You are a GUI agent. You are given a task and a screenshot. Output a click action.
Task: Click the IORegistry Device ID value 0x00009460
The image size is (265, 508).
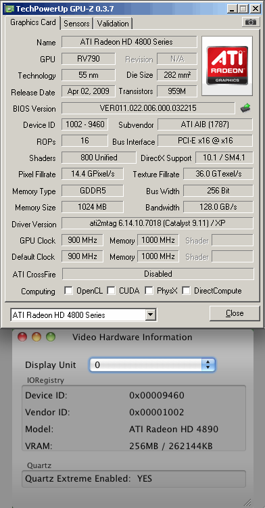pyautogui.click(x=157, y=395)
